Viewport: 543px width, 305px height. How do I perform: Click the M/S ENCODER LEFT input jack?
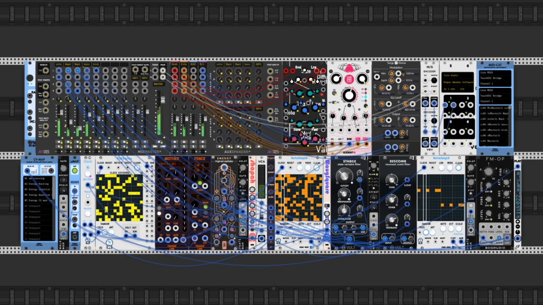tap(425, 91)
